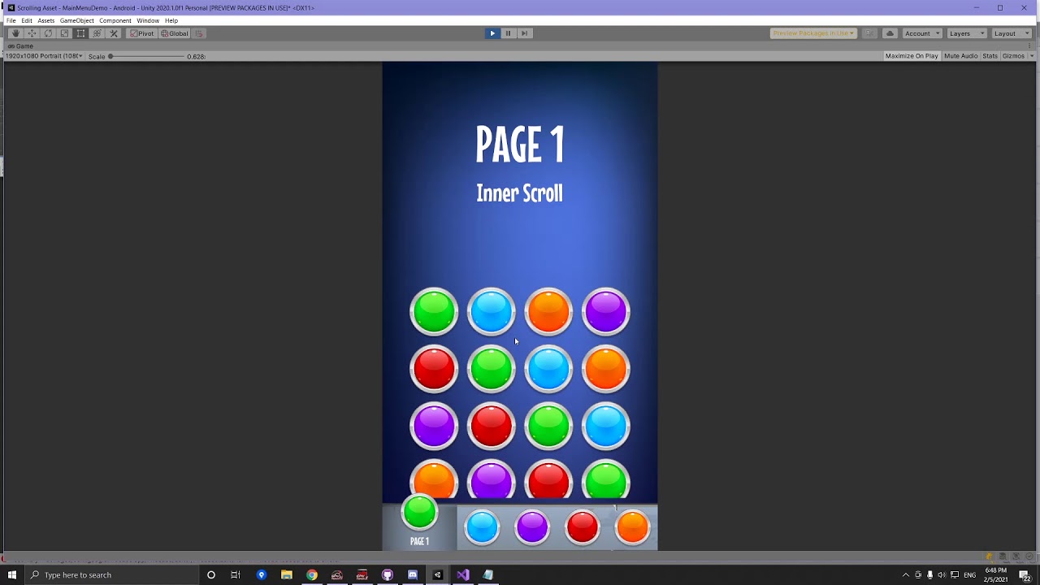Click the taskbar search box
Screen dimensions: 1040x585
(x=111, y=575)
